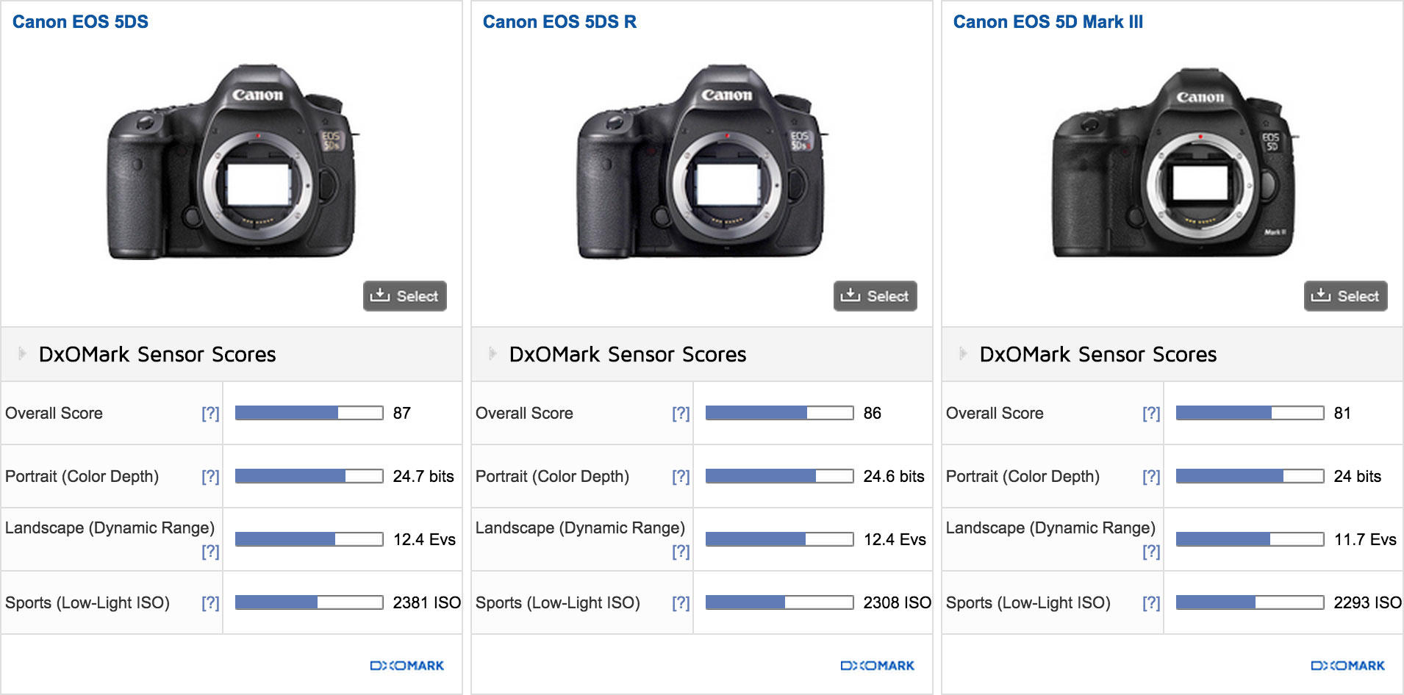Click 'Portrait (Color Depth)' label in the 5DS R card

[552, 476]
